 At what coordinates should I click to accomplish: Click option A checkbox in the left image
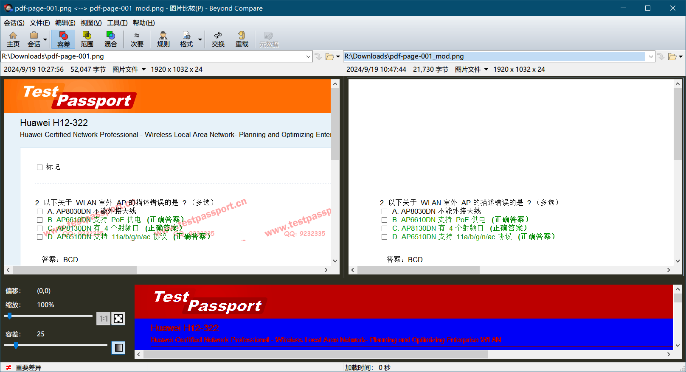coord(39,211)
